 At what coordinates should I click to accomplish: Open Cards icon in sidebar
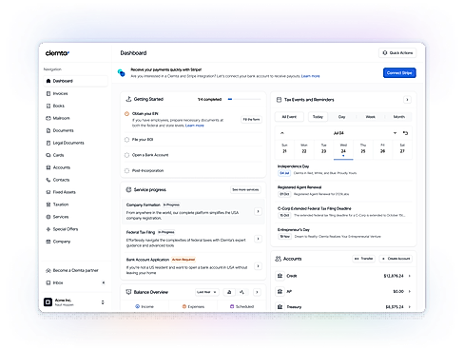coord(48,155)
